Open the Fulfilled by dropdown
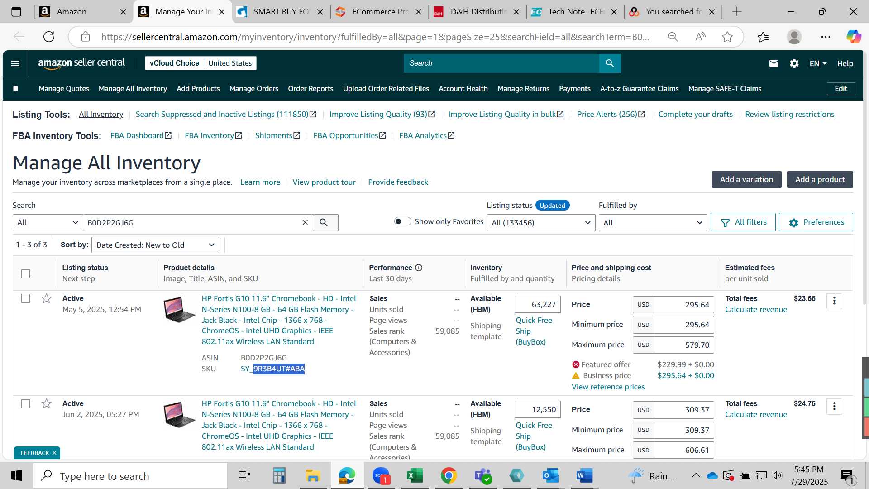Image resolution: width=869 pixels, height=489 pixels. click(653, 222)
